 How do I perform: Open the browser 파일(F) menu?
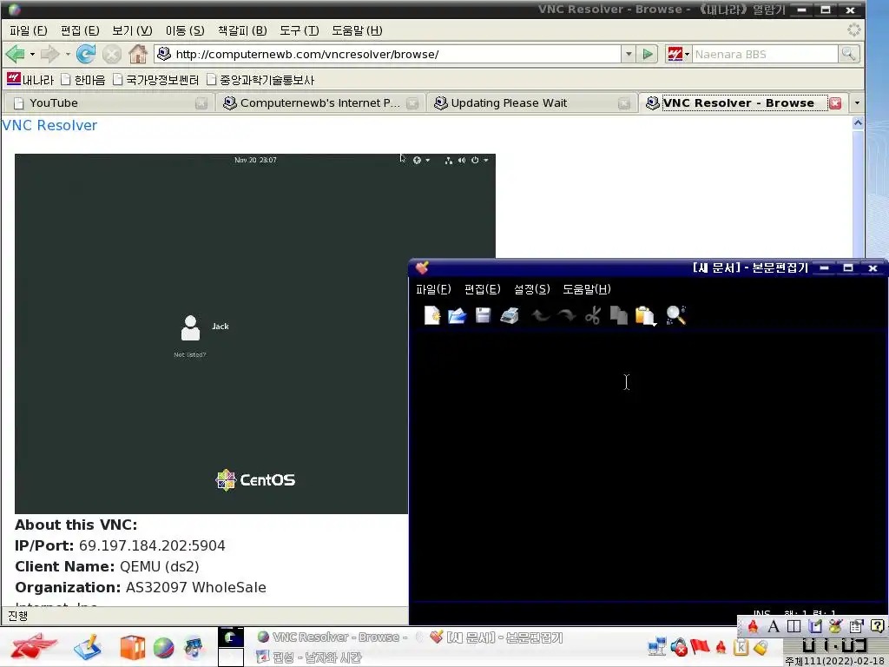(29, 30)
